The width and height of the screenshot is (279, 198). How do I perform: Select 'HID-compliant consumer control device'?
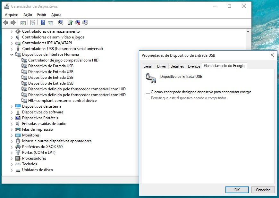[x=62, y=101]
